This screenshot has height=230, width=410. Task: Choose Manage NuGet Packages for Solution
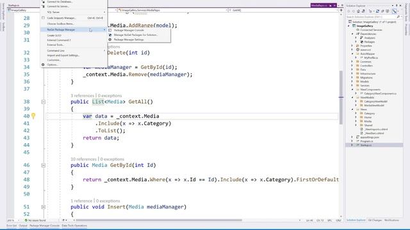pyautogui.click(x=139, y=35)
